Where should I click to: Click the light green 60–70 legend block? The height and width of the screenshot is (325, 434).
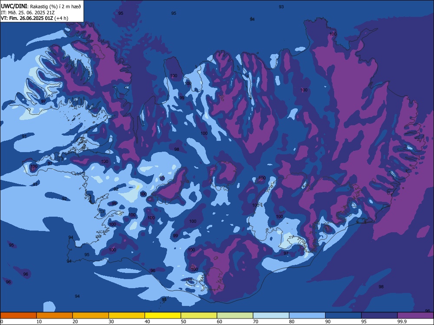click(235, 315)
